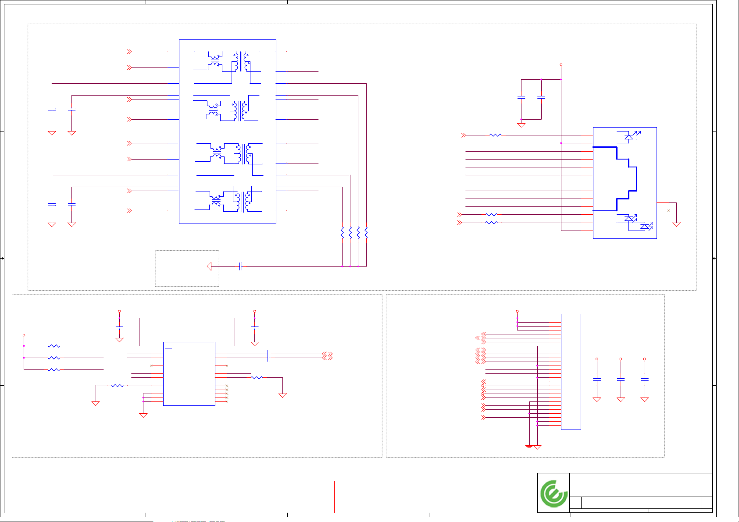Click the small dashed box enclosing the ground arrow
Image resolution: width=739 pixels, height=522 pixels.
(187, 268)
